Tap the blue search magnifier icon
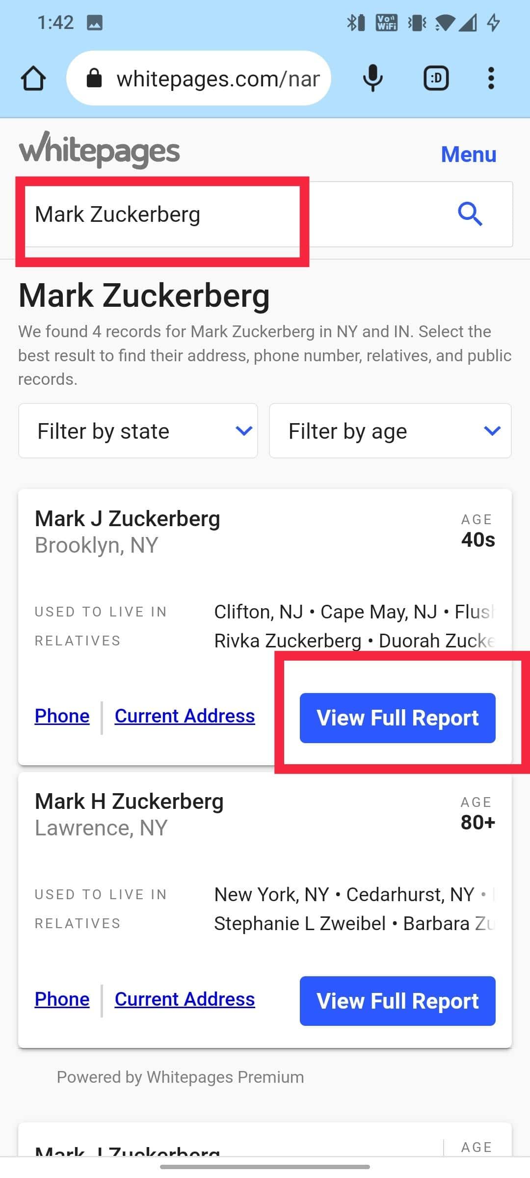This screenshot has height=1178, width=530. point(470,214)
